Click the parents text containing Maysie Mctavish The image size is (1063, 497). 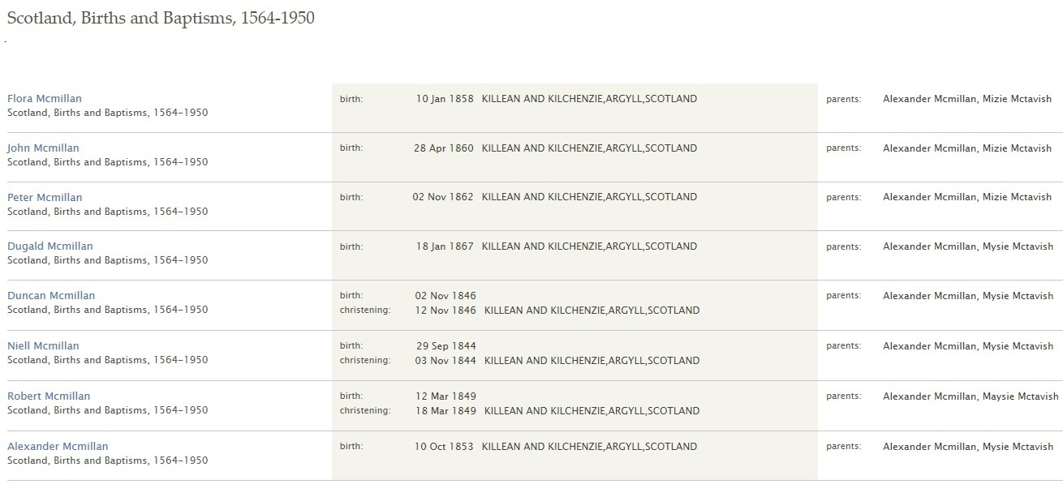(x=970, y=396)
